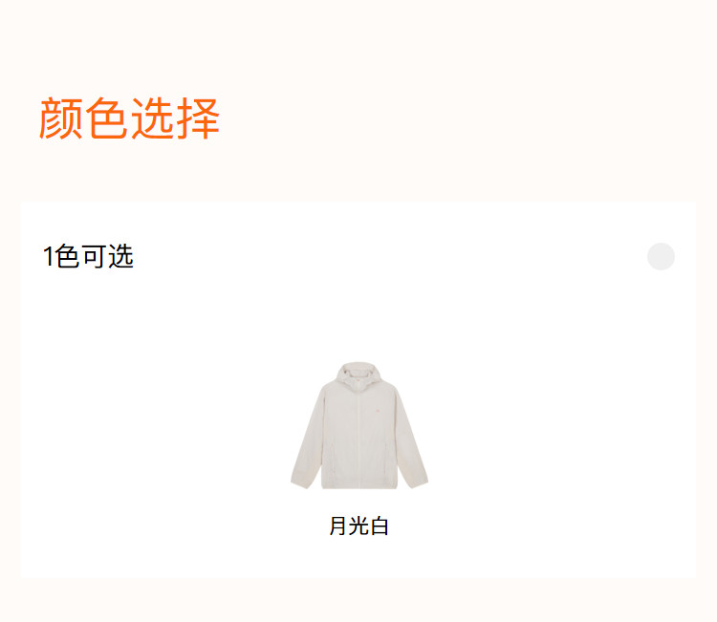Click the 择 character in the heading
The height and width of the screenshot is (622, 717).
coord(198,118)
